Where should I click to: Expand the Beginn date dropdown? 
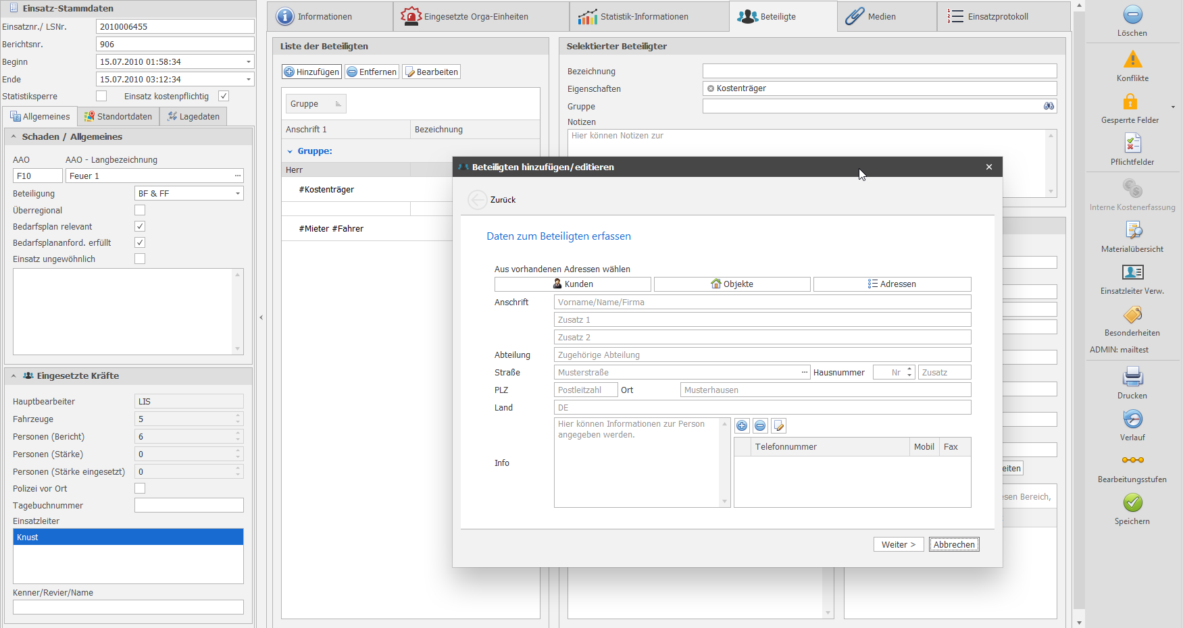248,61
